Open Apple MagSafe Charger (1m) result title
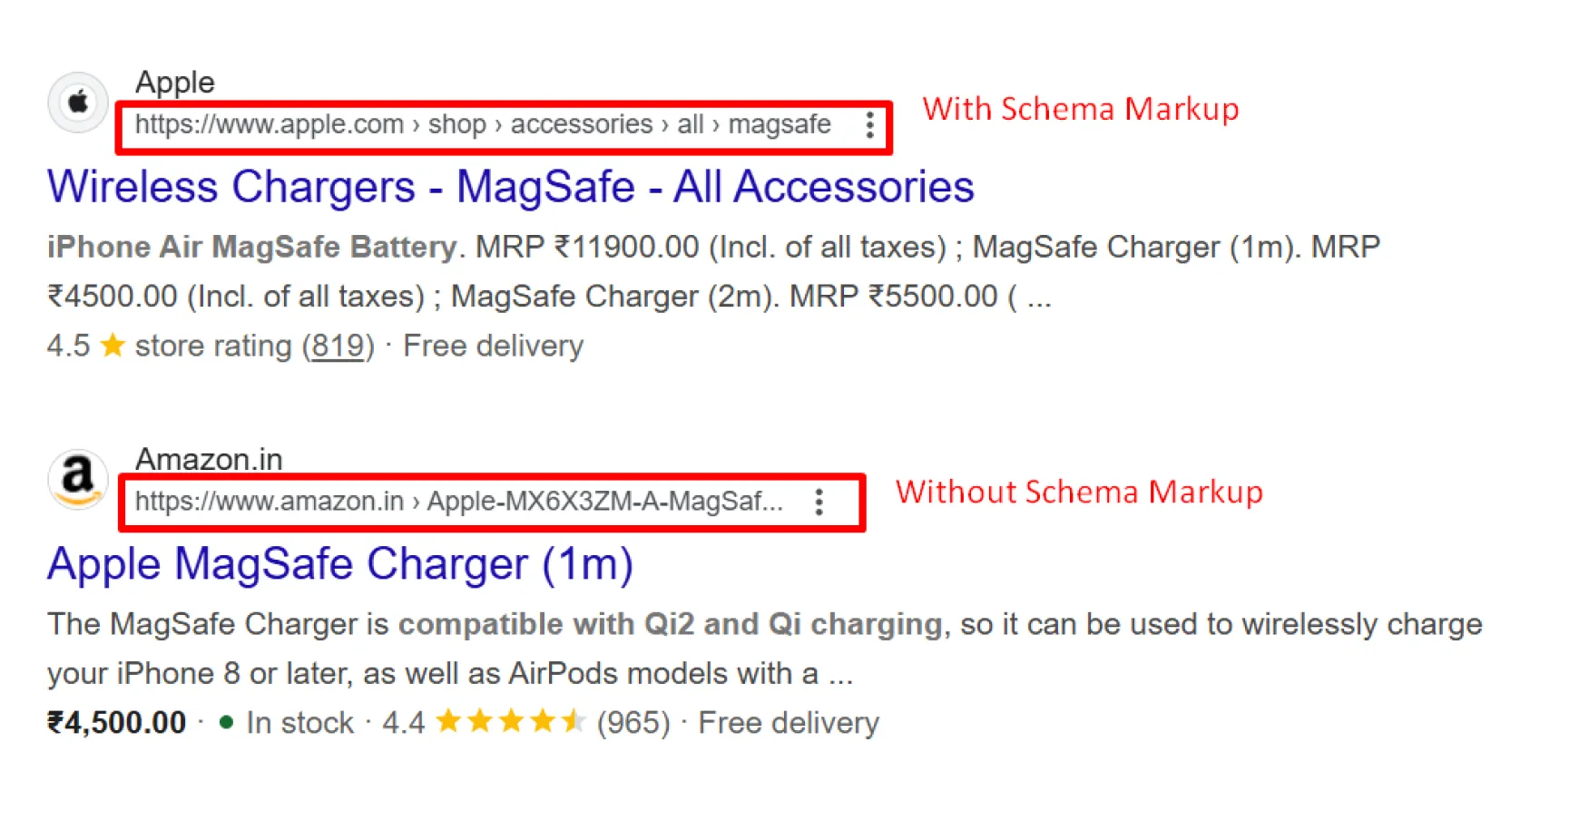 coord(339,564)
